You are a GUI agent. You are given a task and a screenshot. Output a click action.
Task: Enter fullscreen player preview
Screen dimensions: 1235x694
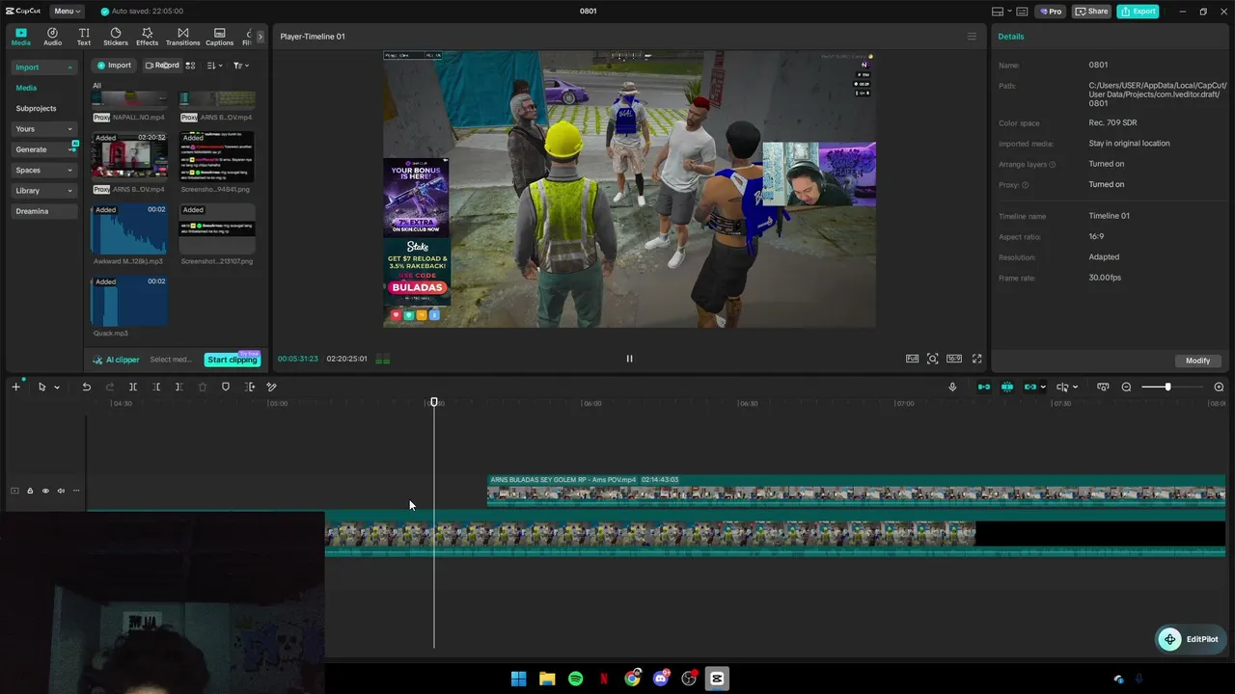976,359
